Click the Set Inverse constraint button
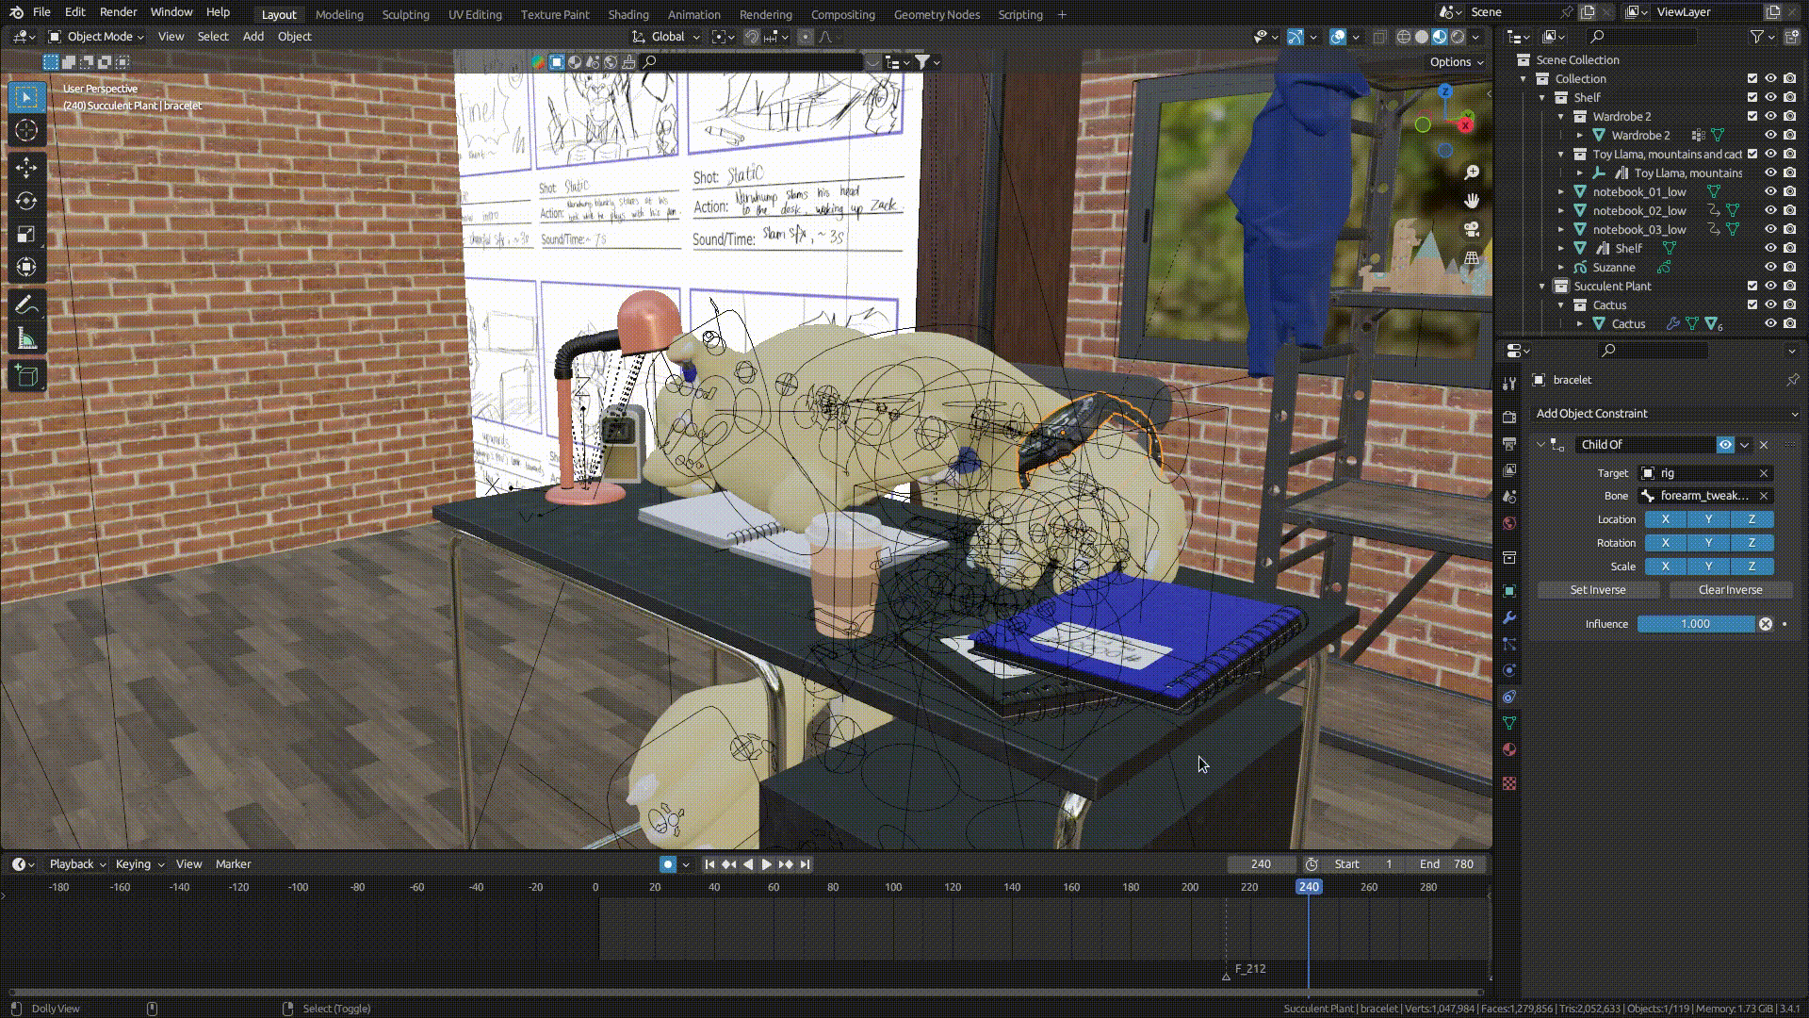This screenshot has height=1018, width=1809. (x=1598, y=589)
